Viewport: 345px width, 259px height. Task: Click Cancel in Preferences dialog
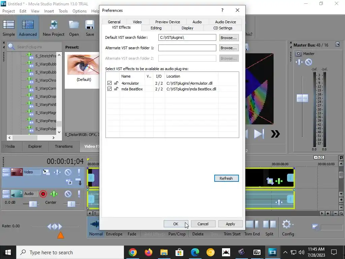(x=203, y=224)
